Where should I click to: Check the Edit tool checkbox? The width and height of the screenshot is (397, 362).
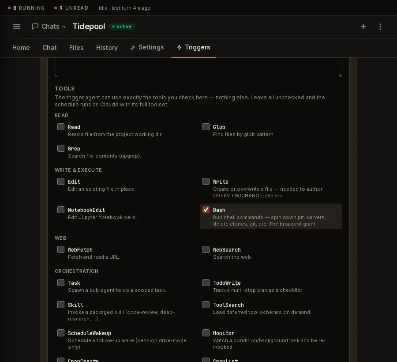pyautogui.click(x=61, y=181)
